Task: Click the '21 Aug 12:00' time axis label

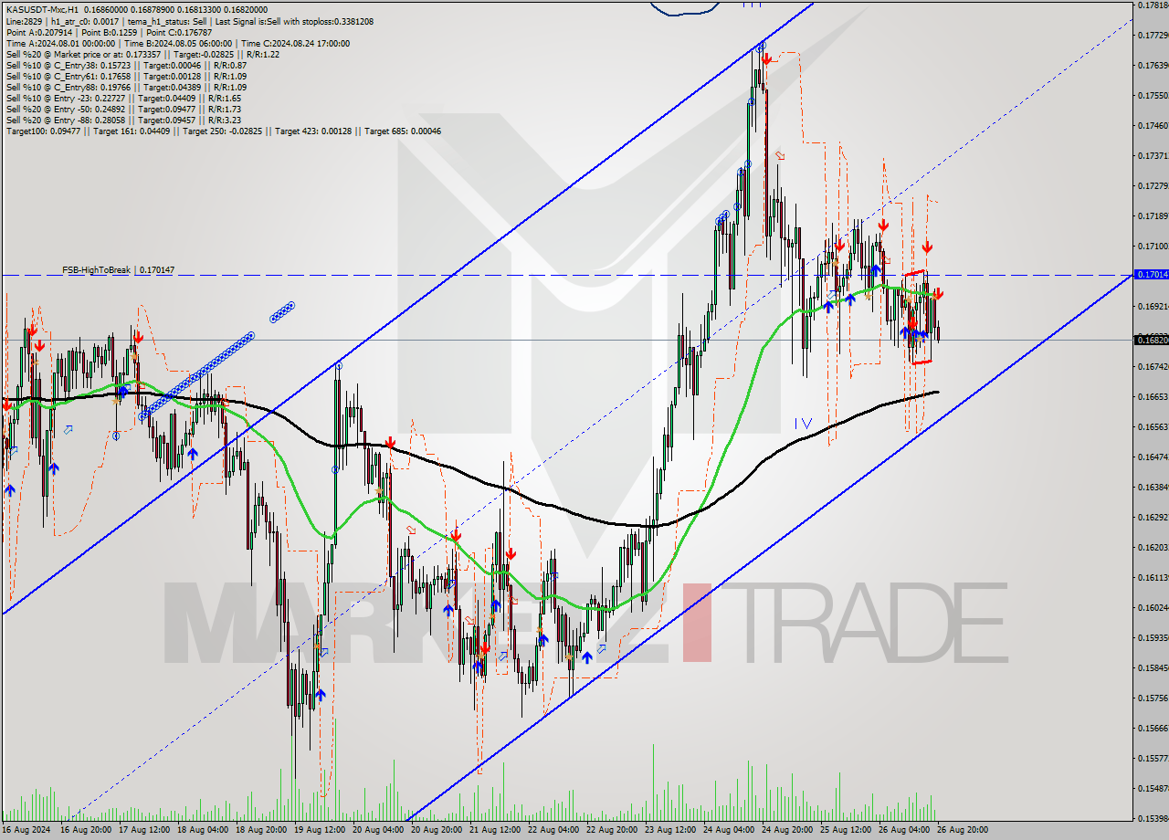Action: tap(495, 830)
